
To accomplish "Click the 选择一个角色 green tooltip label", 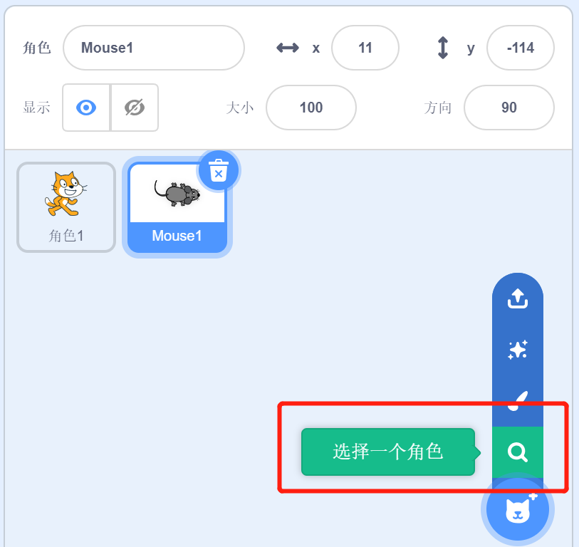I will (x=388, y=452).
